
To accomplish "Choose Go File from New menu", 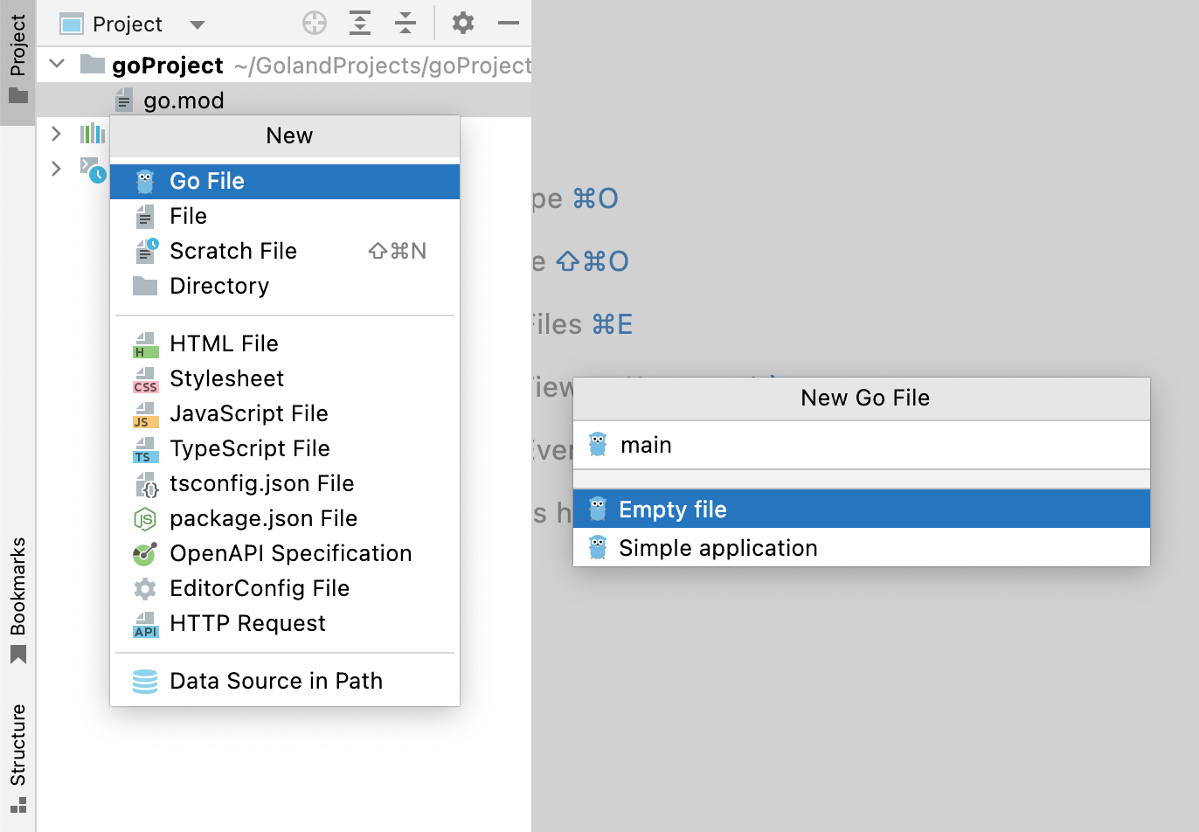I will tap(207, 181).
